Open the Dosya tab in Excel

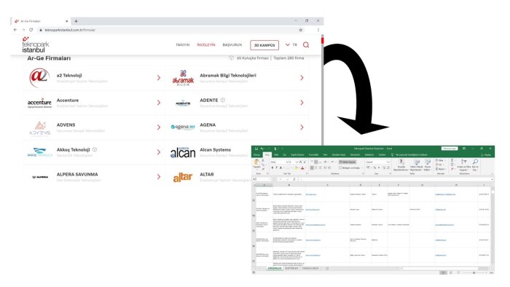[257, 155]
